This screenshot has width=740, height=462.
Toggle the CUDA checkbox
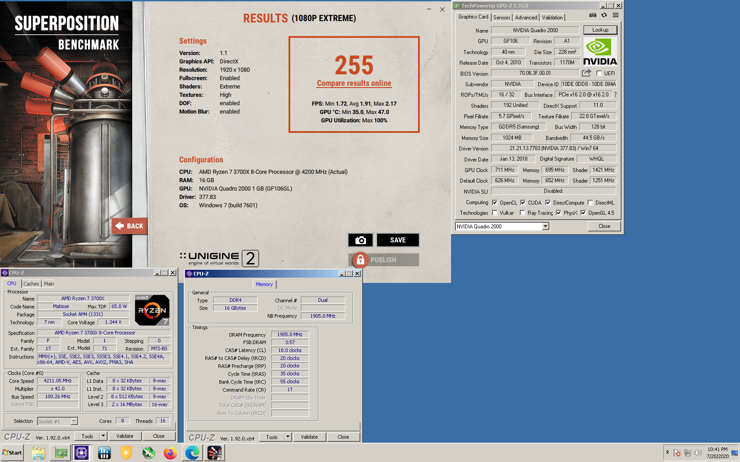[x=523, y=203]
